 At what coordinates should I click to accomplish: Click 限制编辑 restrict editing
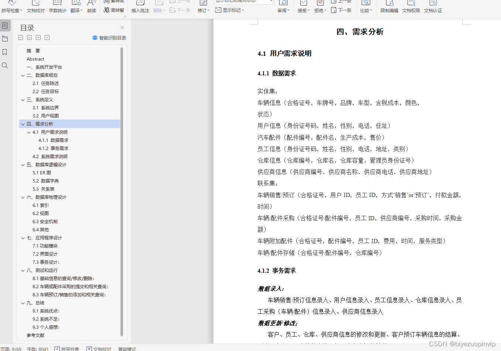coord(389,7)
